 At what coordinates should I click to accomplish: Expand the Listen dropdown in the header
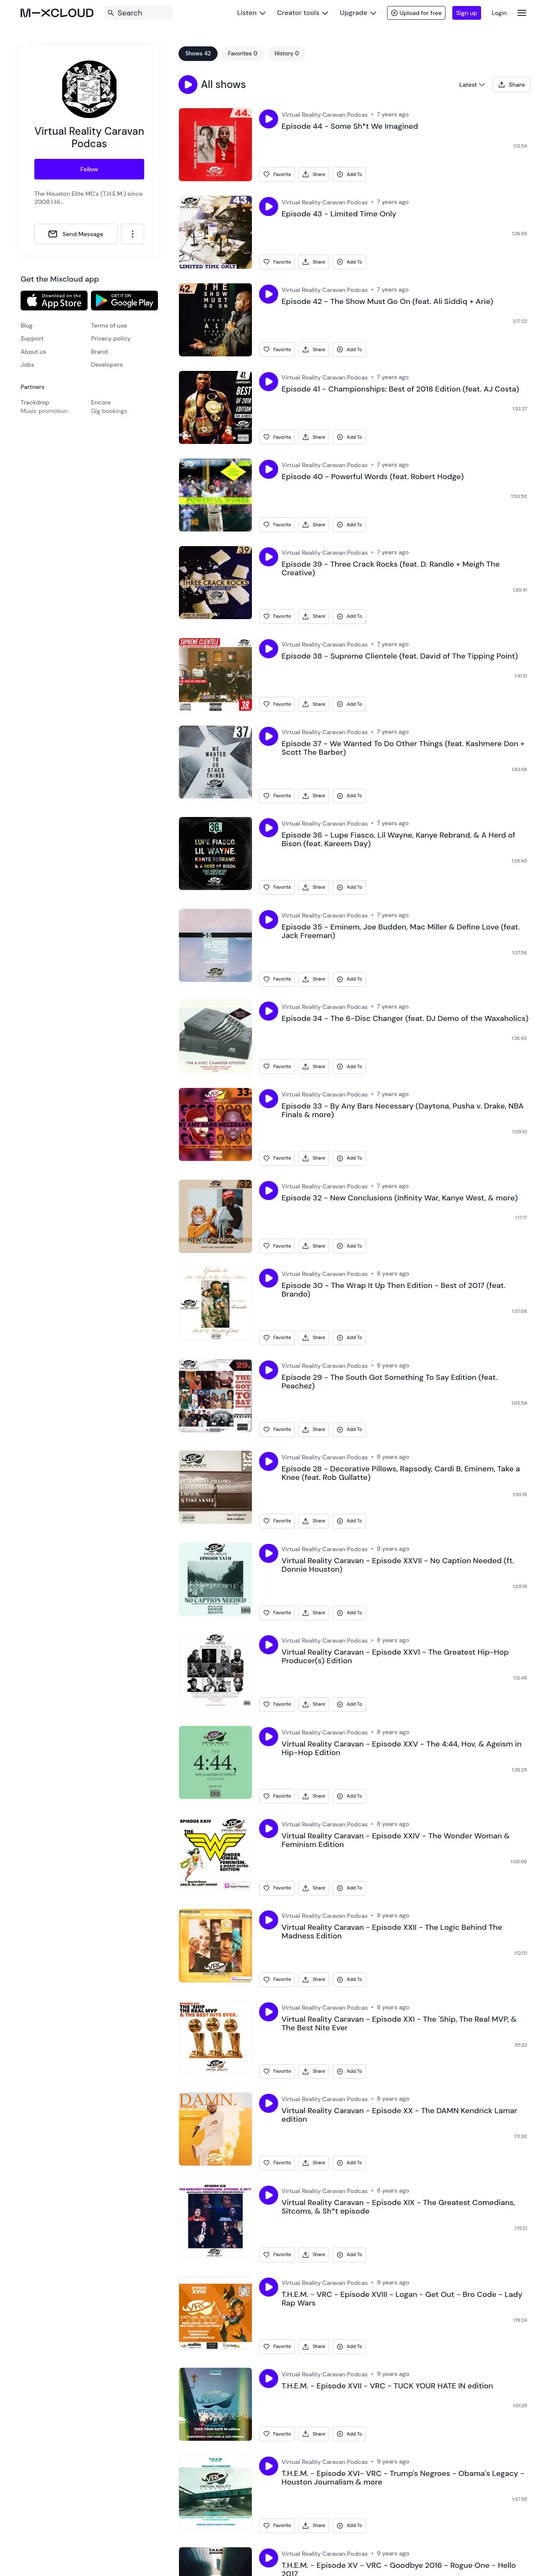(x=251, y=13)
